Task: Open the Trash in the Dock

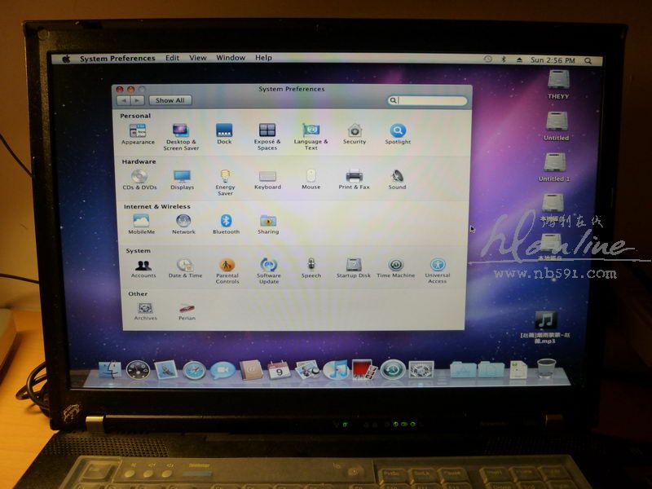Action: click(x=546, y=368)
